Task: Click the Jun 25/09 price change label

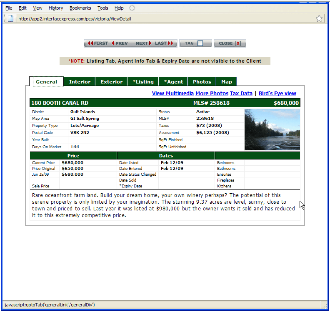Action: coord(40,174)
